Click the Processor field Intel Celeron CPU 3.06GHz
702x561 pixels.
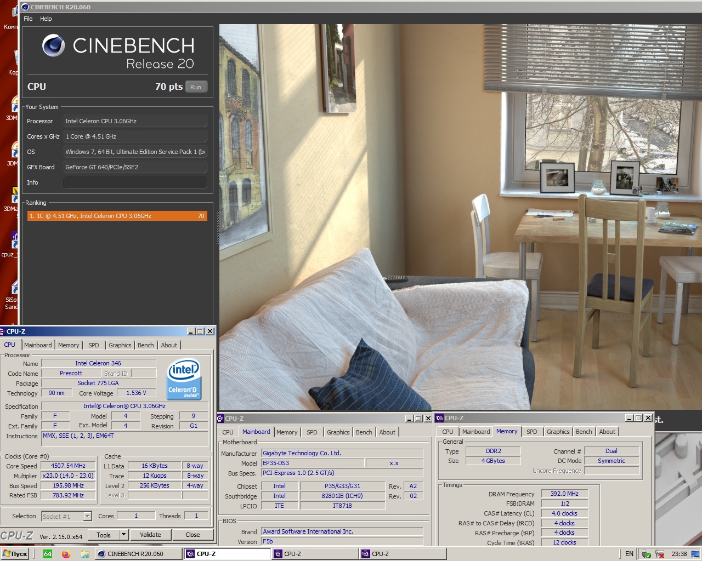[x=135, y=121]
